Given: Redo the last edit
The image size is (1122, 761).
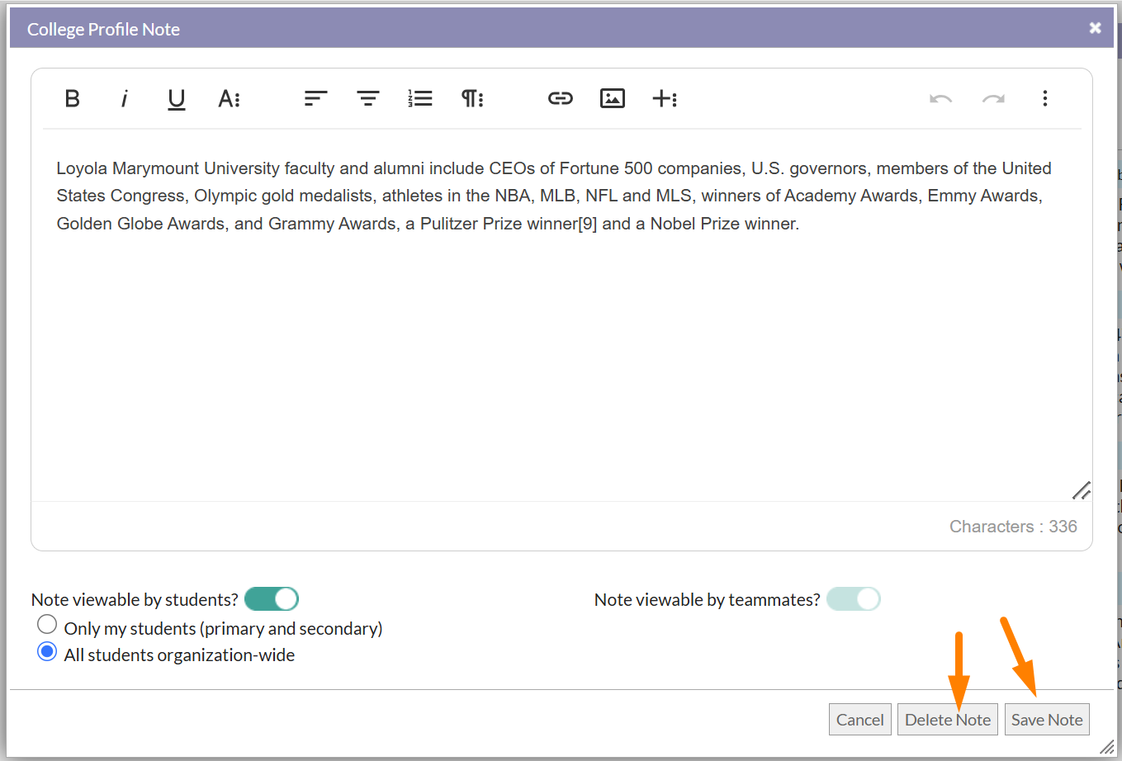Looking at the screenshot, I should pyautogui.click(x=993, y=99).
